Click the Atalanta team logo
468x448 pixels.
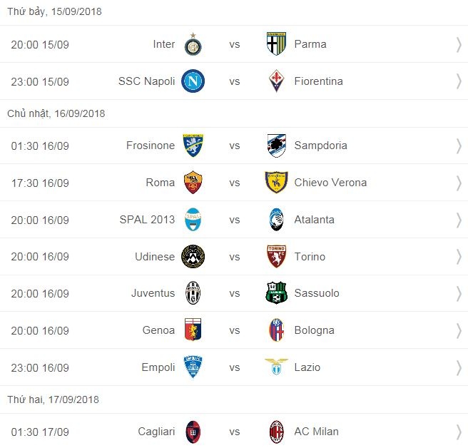276,220
